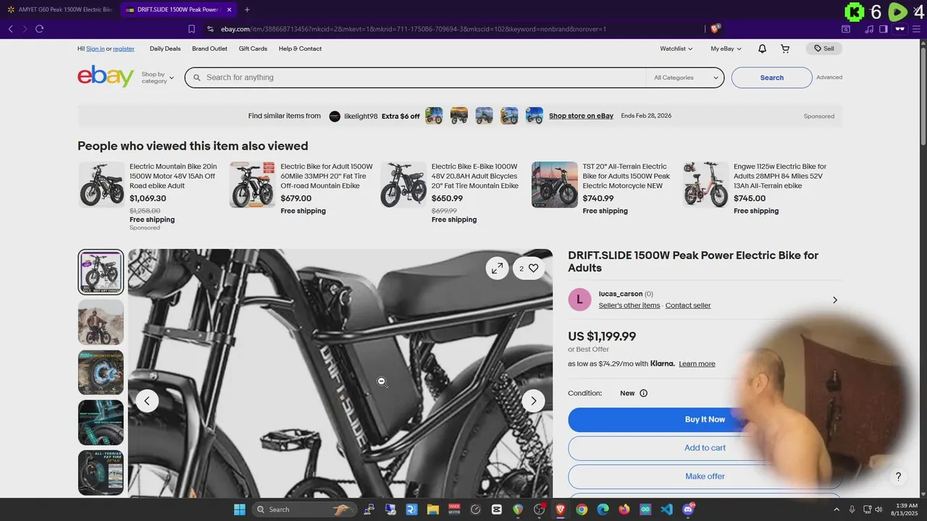Click the Sell button in header

tap(824, 48)
